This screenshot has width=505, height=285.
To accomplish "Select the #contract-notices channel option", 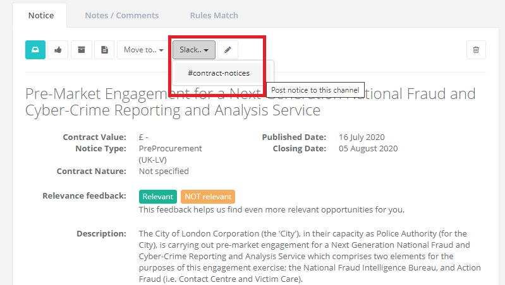I will 219,73.
